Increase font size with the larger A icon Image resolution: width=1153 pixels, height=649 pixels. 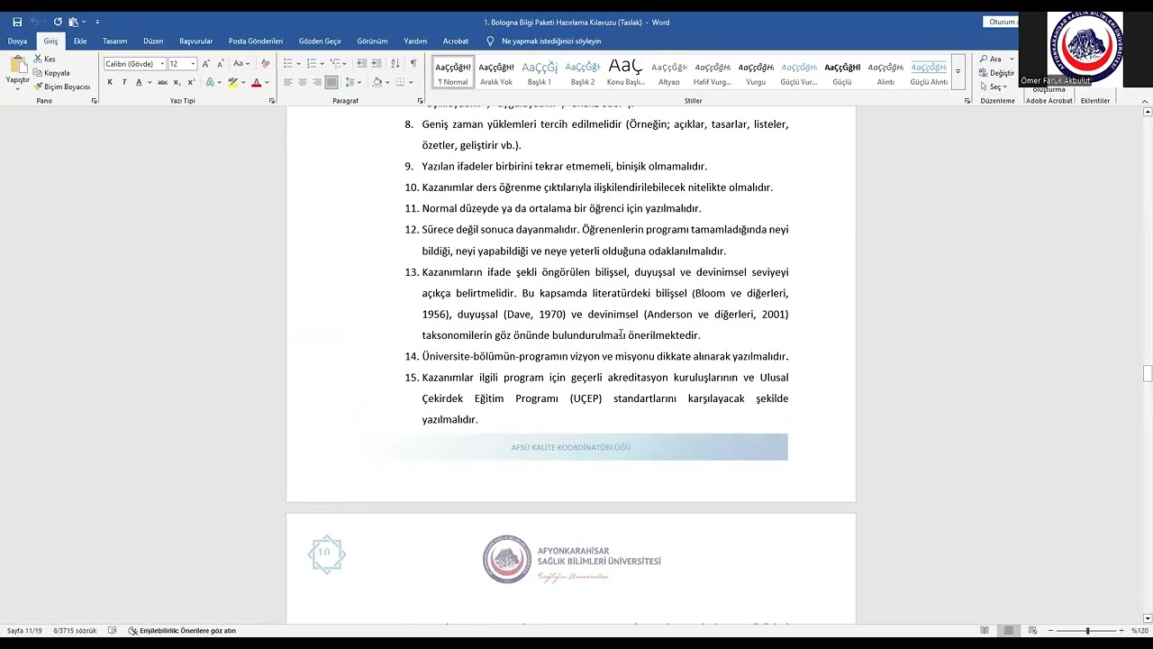206,64
